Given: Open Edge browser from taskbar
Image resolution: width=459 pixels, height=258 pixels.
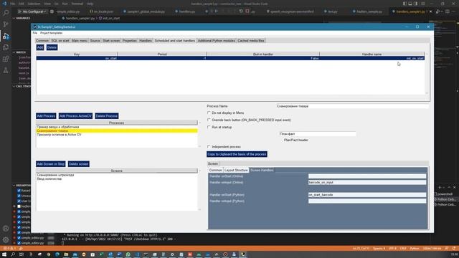Looking at the screenshot, I should tap(57, 254).
